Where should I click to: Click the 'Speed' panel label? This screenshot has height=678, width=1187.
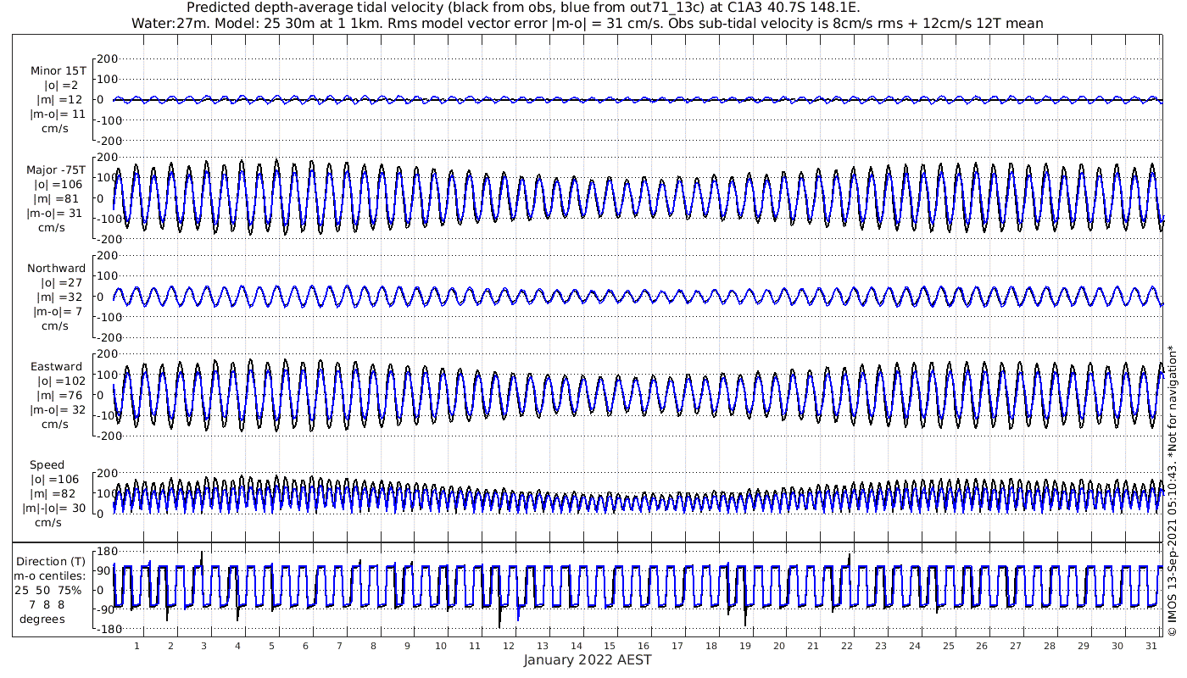(47, 465)
